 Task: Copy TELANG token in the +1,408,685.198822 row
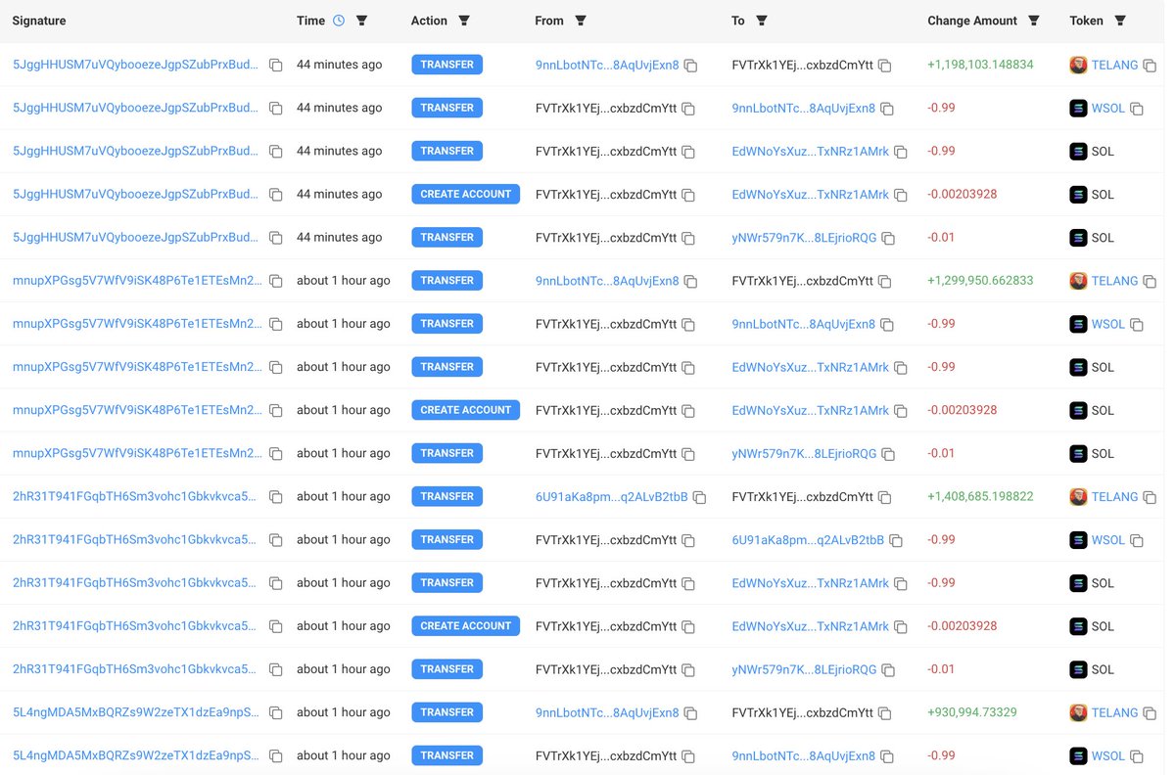[x=1151, y=497]
